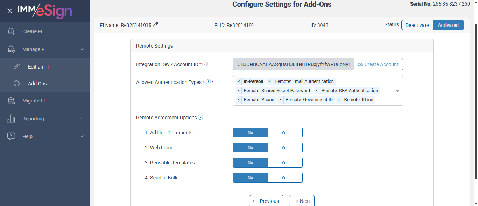Select Edit an FI menu item
This screenshot has width=478, height=206.
(x=38, y=67)
